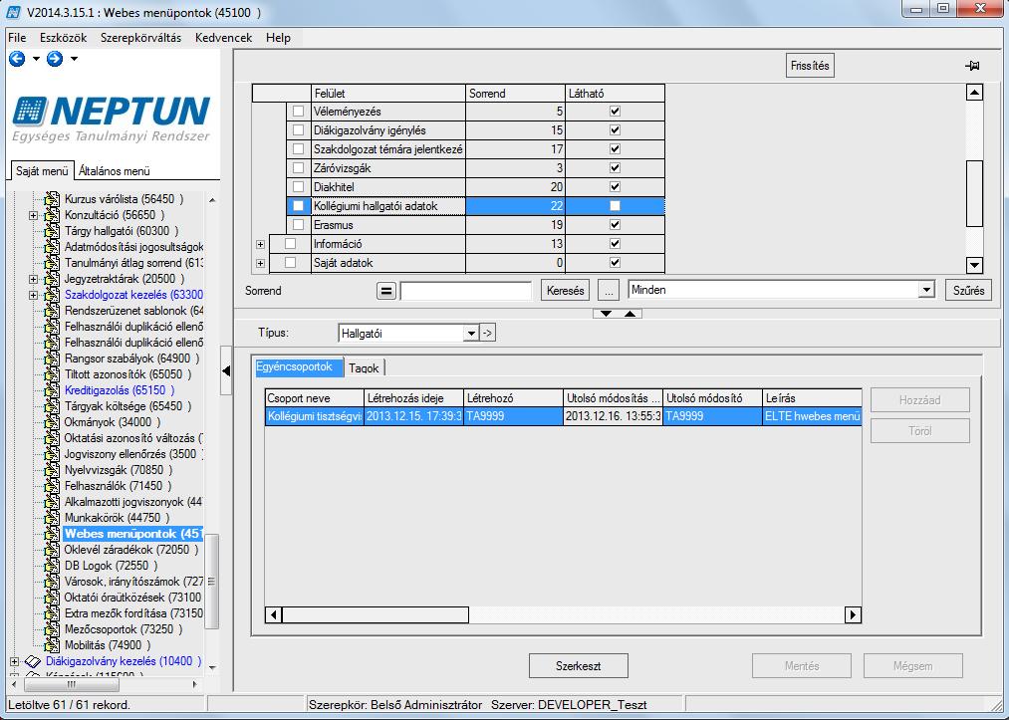Tick the Véleményezés row selection checkbox

(x=298, y=112)
